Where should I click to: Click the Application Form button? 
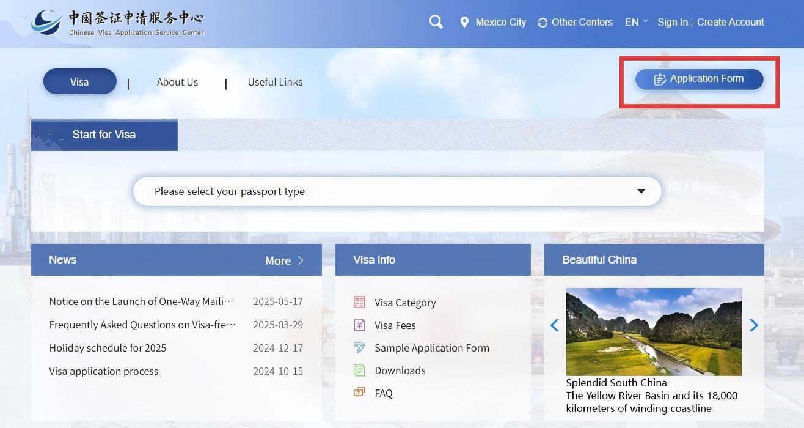pyautogui.click(x=699, y=79)
